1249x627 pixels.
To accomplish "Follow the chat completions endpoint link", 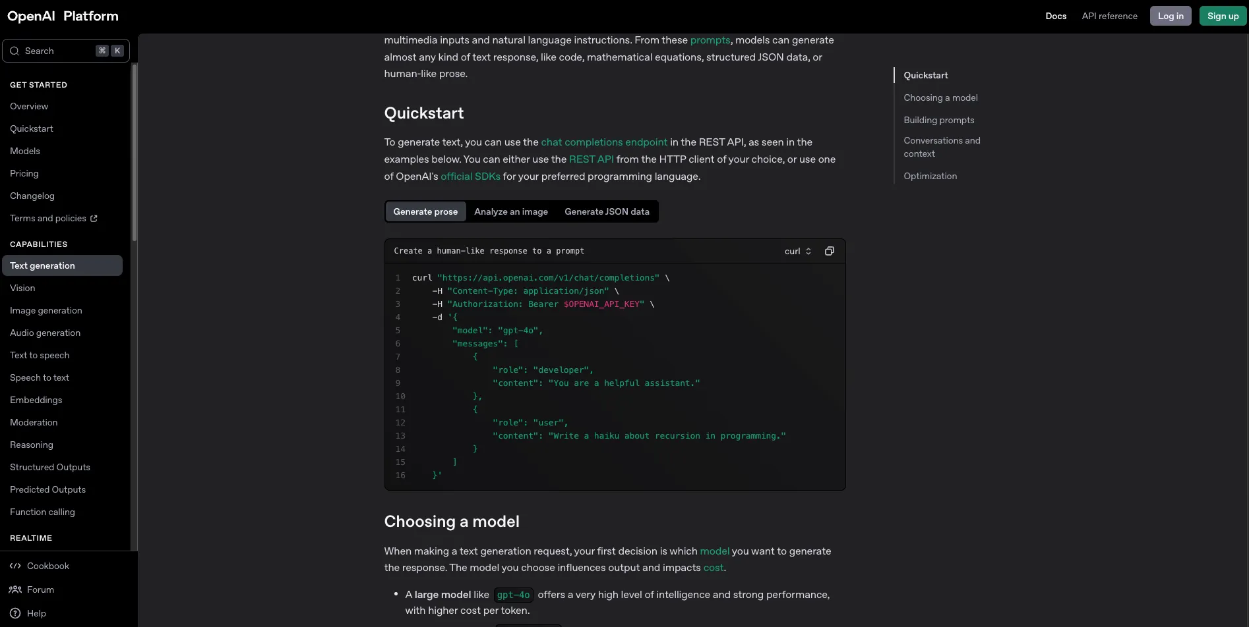I will [604, 142].
